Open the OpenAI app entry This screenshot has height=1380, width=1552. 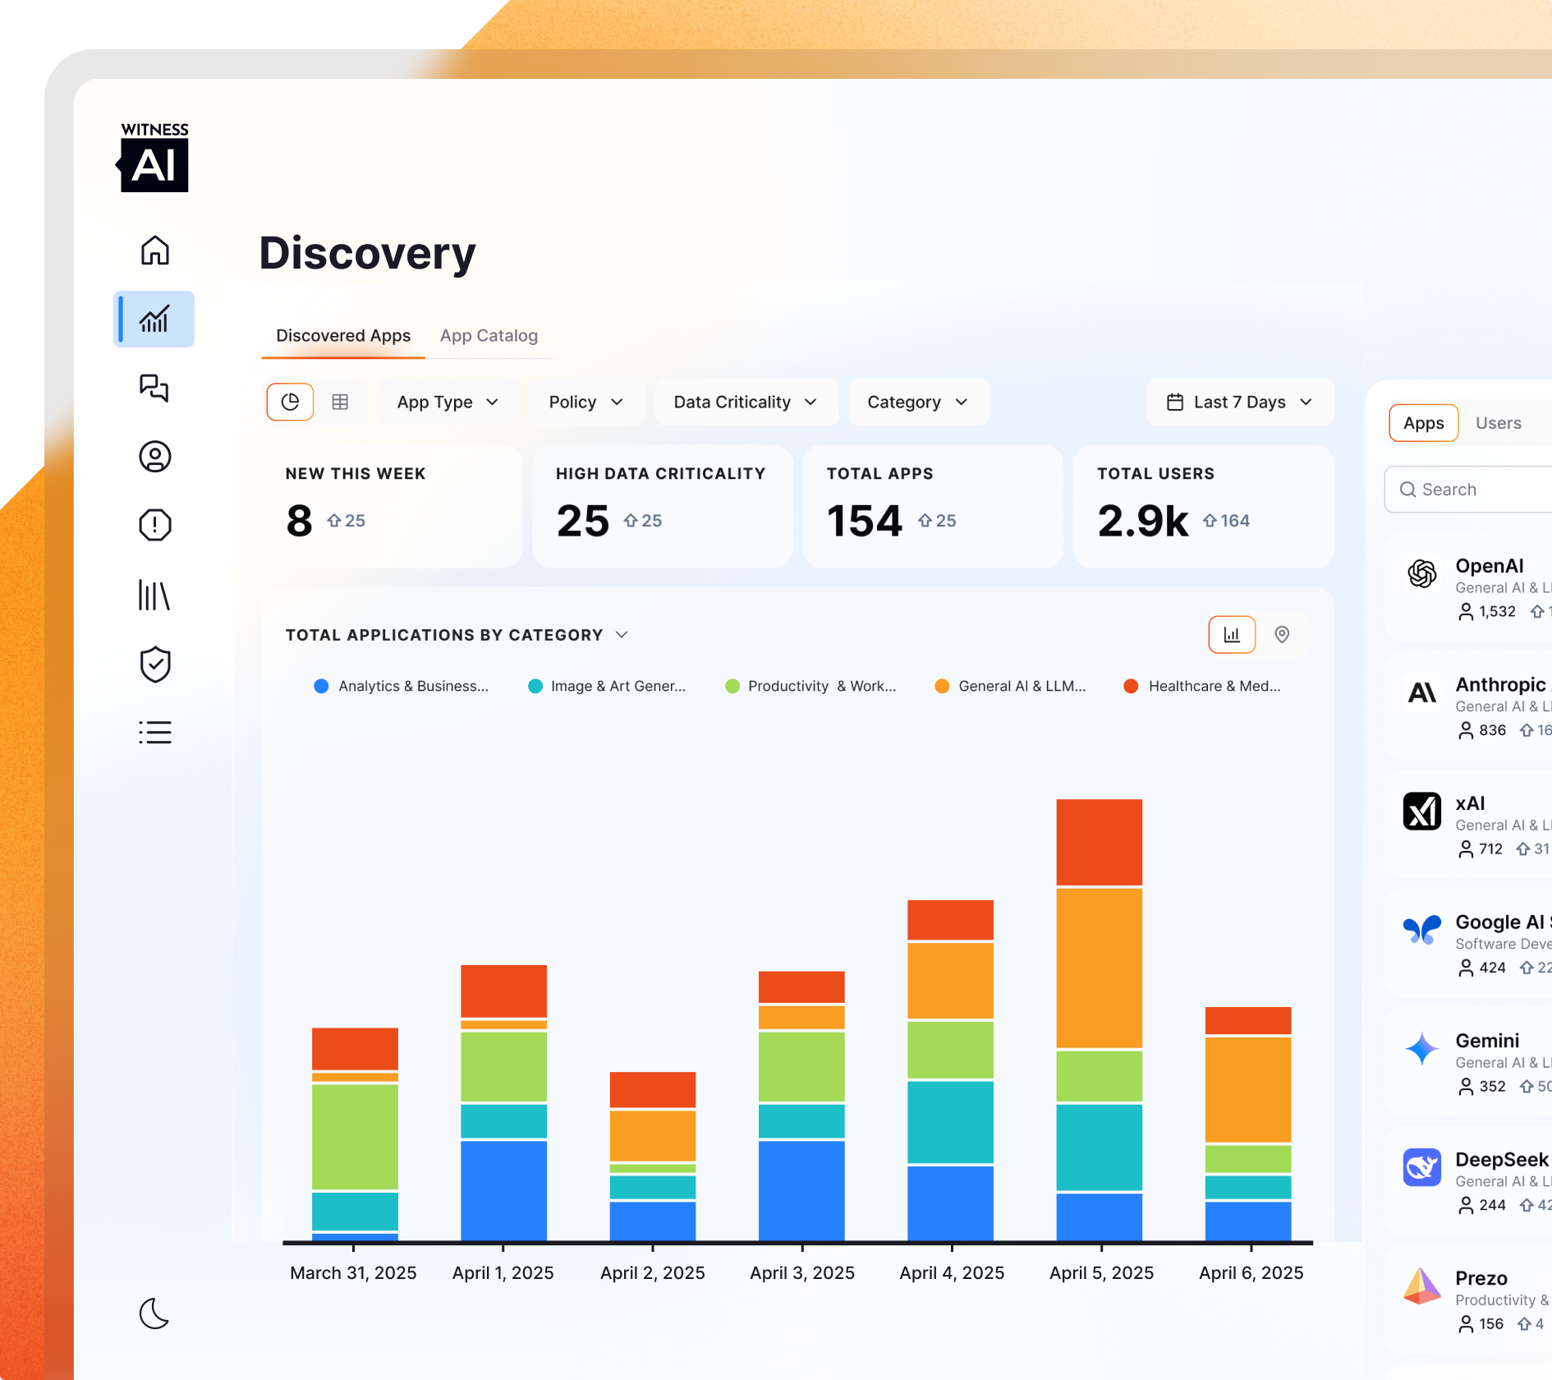[x=1468, y=587]
